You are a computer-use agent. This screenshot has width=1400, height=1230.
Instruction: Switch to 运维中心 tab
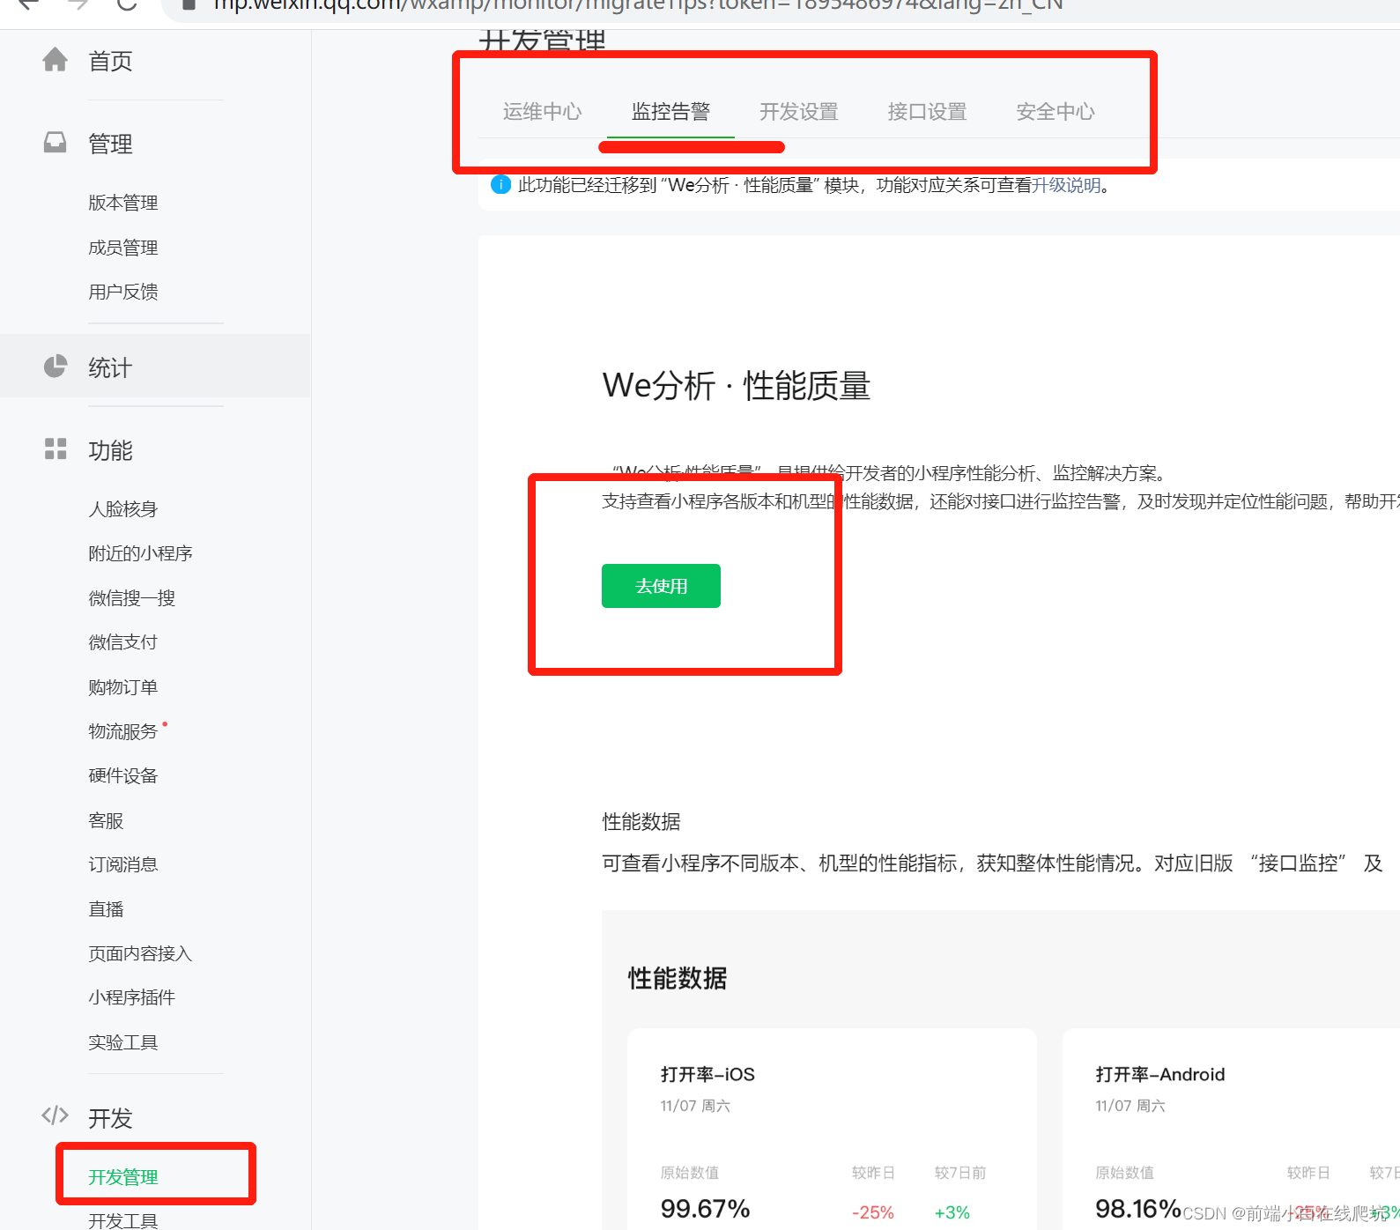[x=543, y=112]
